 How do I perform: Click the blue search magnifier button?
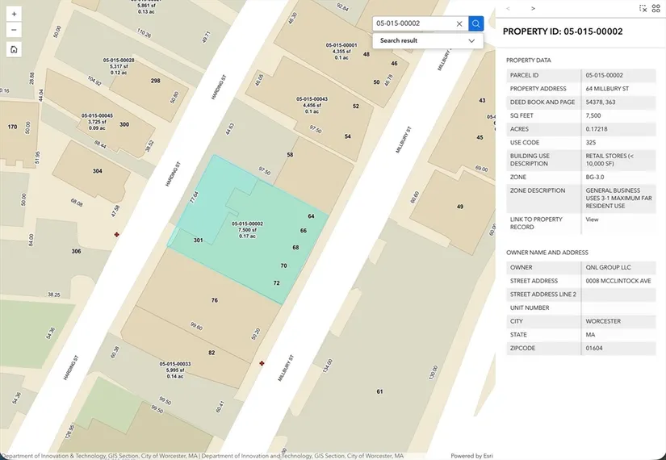476,24
